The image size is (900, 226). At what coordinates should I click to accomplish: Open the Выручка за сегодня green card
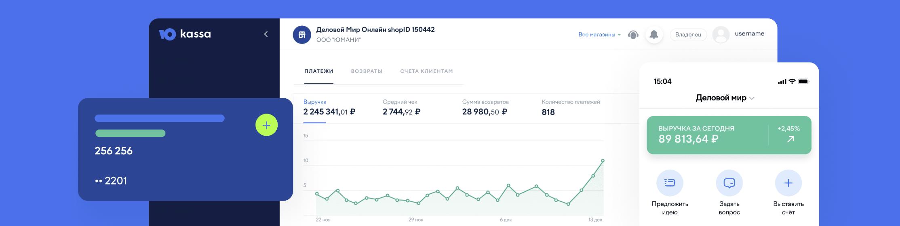[x=729, y=135]
